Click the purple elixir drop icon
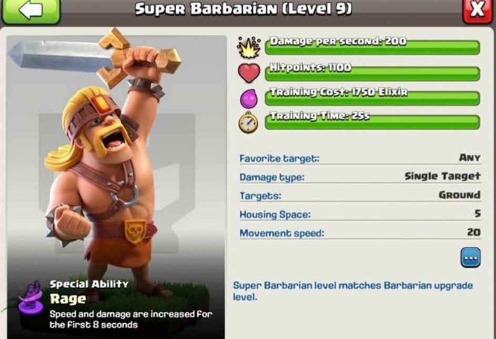Viewport: 496px width, 339px height. 249,98
